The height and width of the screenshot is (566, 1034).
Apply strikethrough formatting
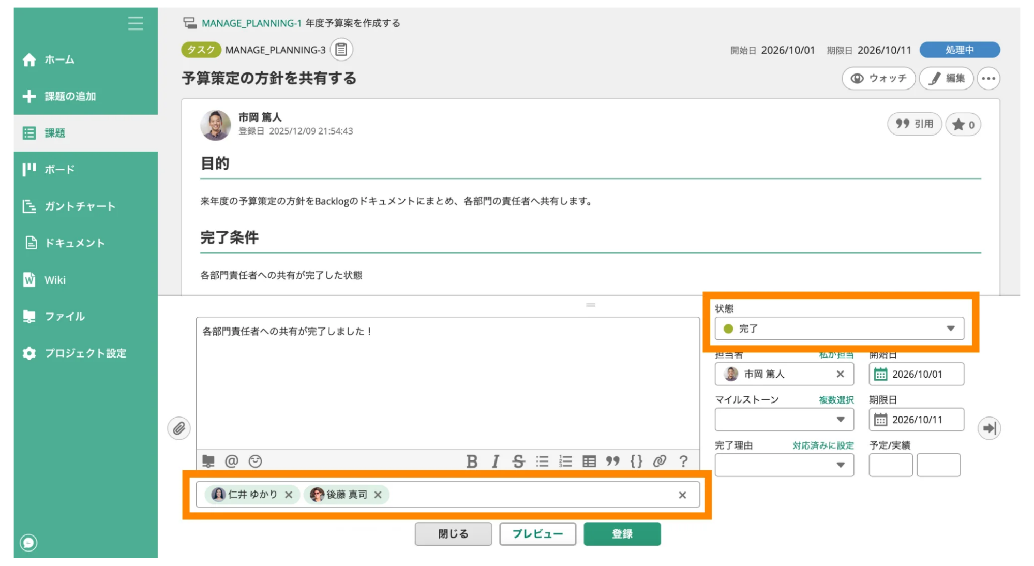click(518, 461)
